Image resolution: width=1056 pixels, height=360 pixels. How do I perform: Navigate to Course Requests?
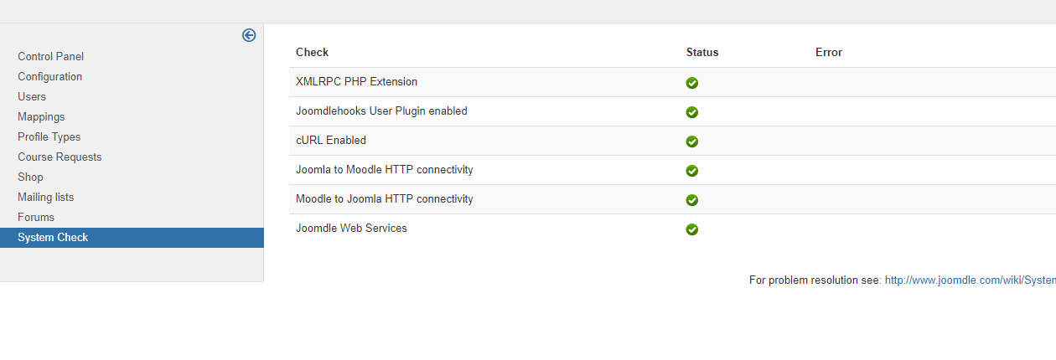coord(60,157)
